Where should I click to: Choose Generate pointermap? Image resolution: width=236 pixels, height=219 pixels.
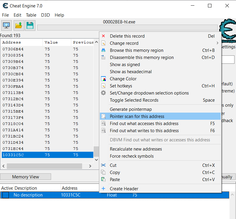pos(160,109)
